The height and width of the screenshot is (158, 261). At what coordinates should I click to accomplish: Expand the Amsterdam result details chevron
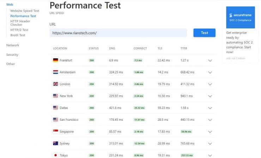pyautogui.click(x=210, y=72)
